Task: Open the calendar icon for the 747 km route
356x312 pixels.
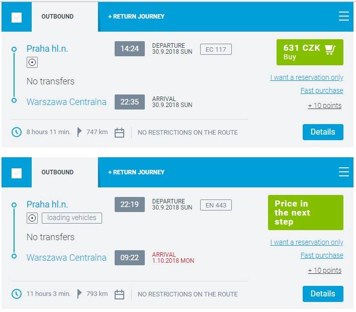Action: [x=120, y=133]
